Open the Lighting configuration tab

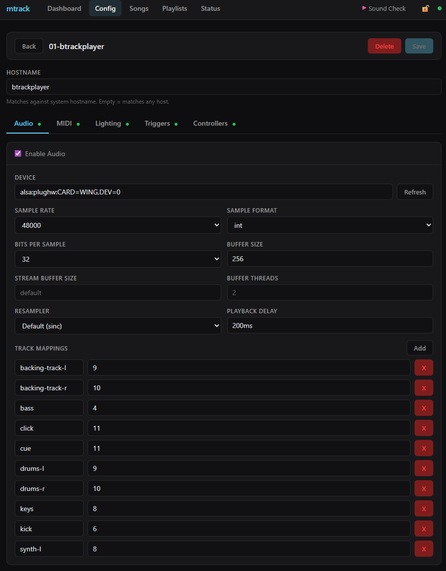[108, 123]
